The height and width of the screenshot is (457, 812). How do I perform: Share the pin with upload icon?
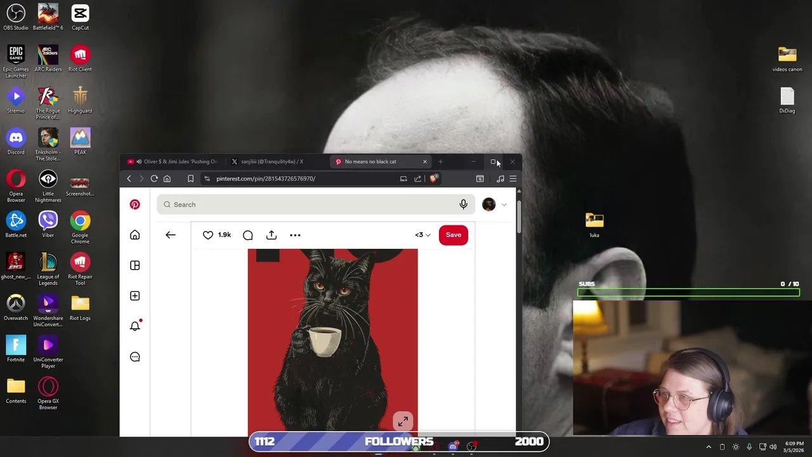tap(272, 235)
